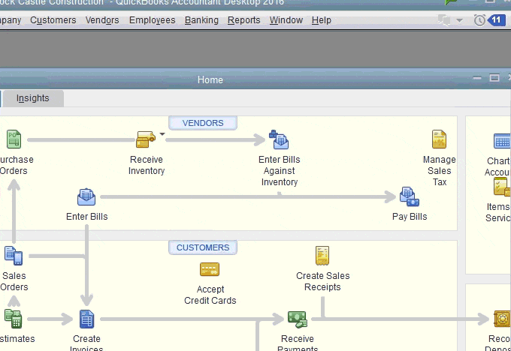Click the reminders alarm clock icon
Viewport: 511px width, 351px height.
[479, 20]
